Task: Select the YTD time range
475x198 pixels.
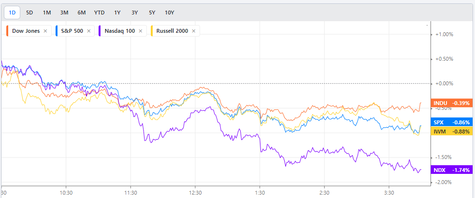Action: (99, 12)
